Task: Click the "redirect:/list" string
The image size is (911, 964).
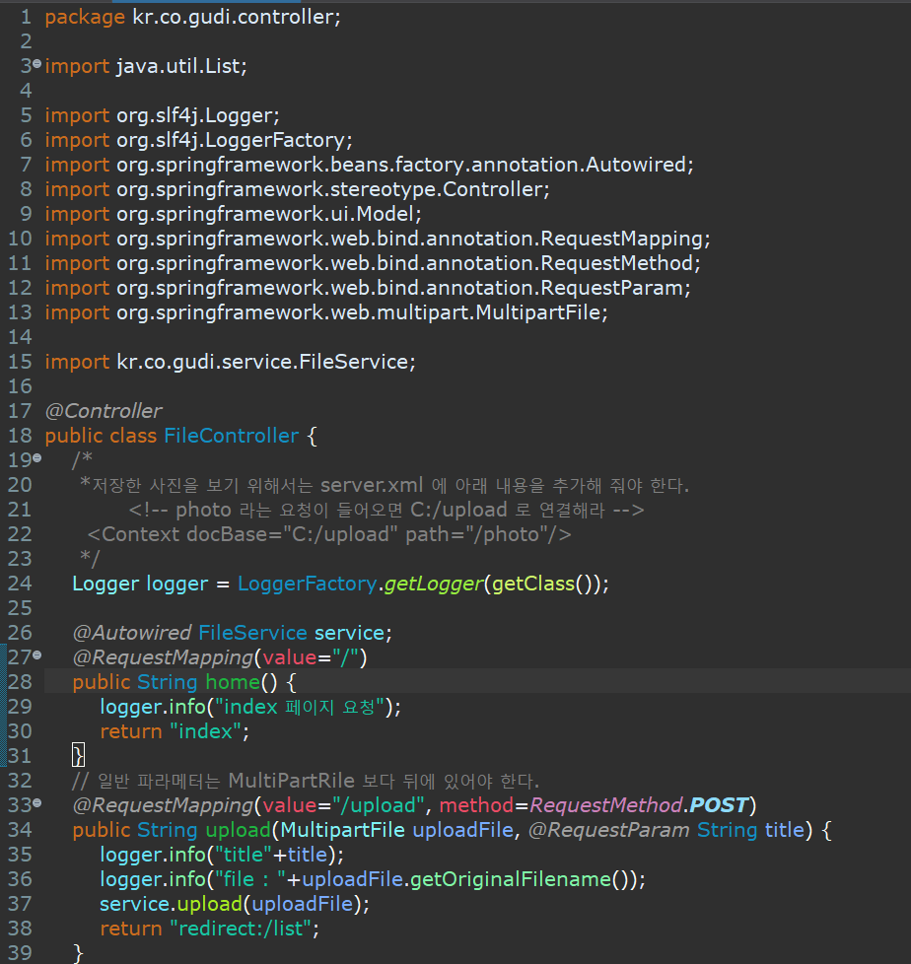Action: pyautogui.click(x=242, y=929)
